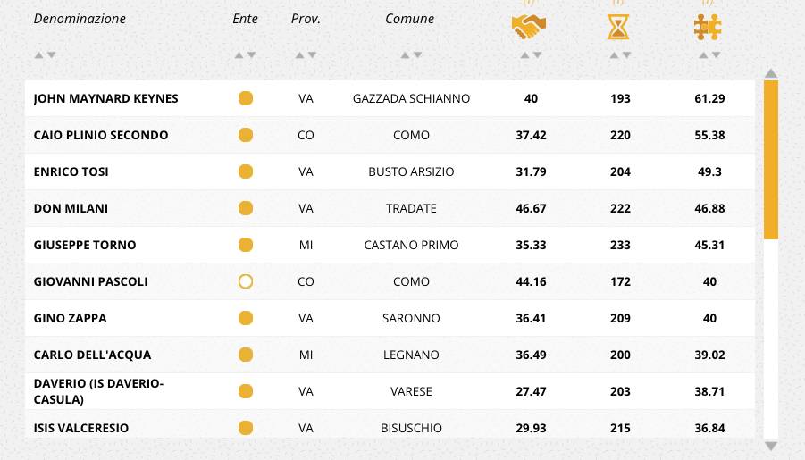Click the handshake icon column header
The width and height of the screenshot is (805, 460).
(529, 27)
